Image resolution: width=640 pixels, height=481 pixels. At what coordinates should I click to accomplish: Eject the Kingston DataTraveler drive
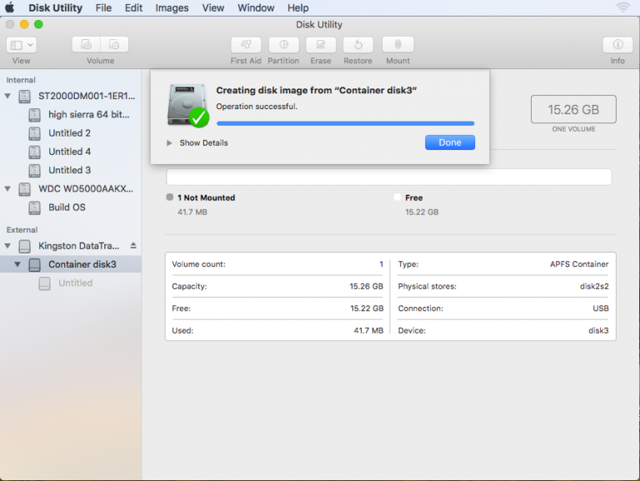pos(133,245)
